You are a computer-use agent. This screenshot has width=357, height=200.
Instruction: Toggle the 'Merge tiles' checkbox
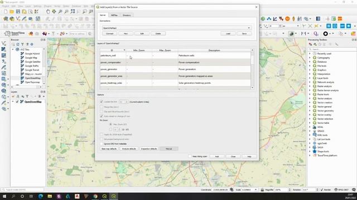click(x=102, y=107)
